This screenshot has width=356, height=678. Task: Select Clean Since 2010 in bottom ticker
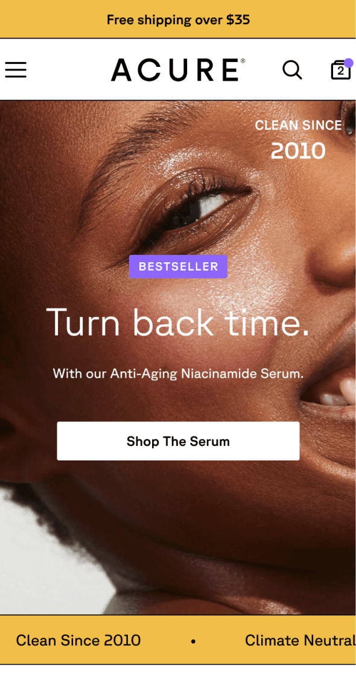pyautogui.click(x=78, y=641)
